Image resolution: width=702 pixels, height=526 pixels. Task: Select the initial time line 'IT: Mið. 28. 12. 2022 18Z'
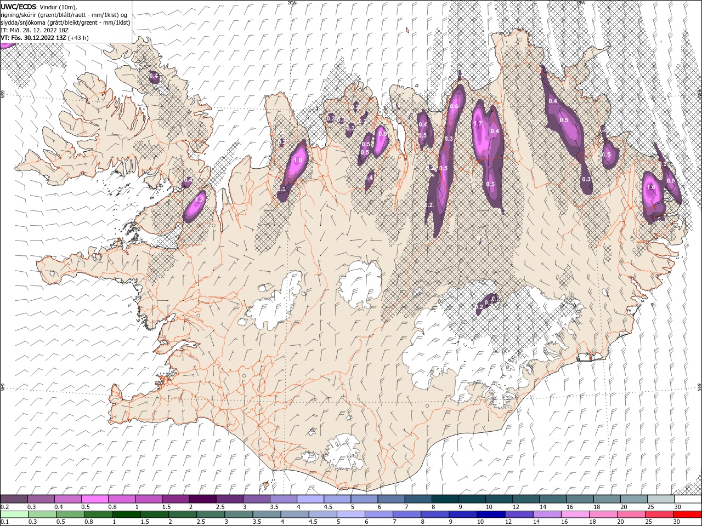[x=34, y=30]
